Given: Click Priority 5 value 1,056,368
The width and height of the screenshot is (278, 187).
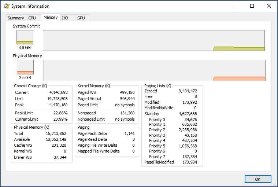Looking at the screenshot, I should pyautogui.click(x=188, y=146).
